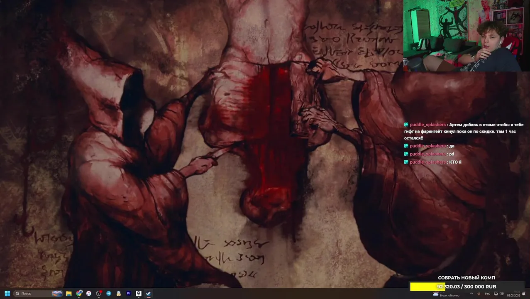Open the yellow-white icon left of Premiere
530x299 pixels.
[119, 294]
